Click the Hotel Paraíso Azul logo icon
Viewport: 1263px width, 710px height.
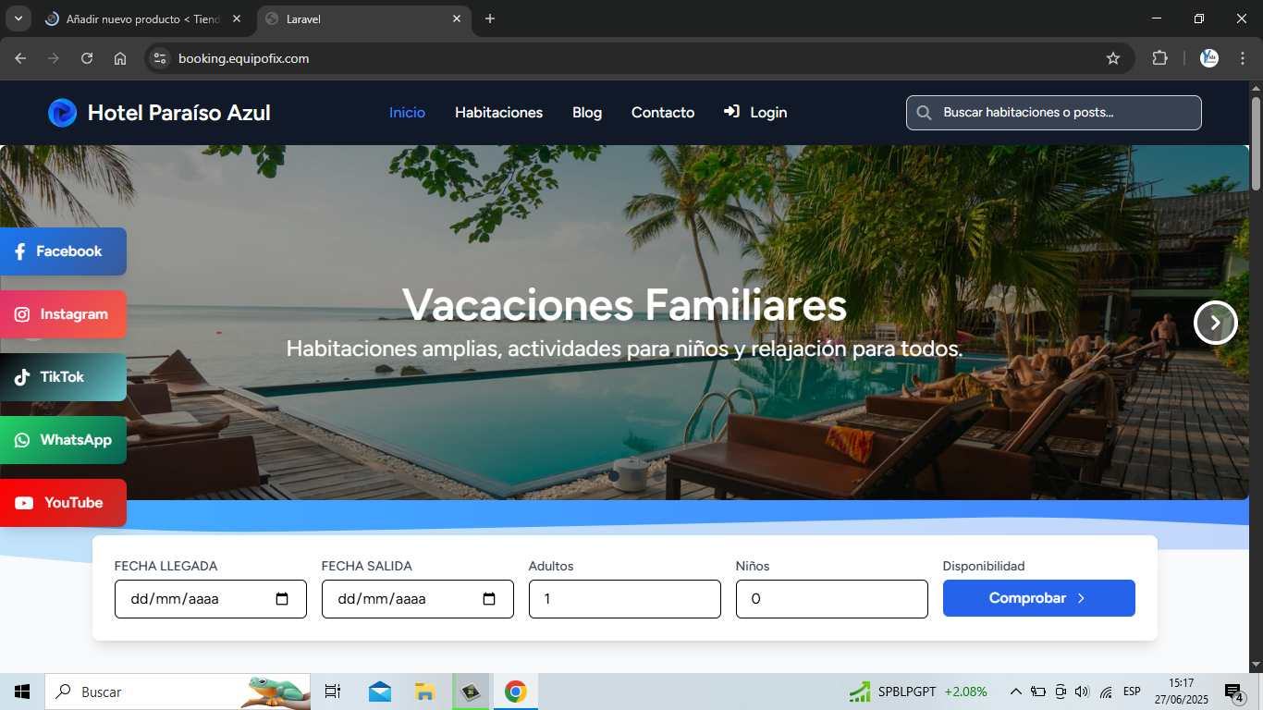point(62,113)
